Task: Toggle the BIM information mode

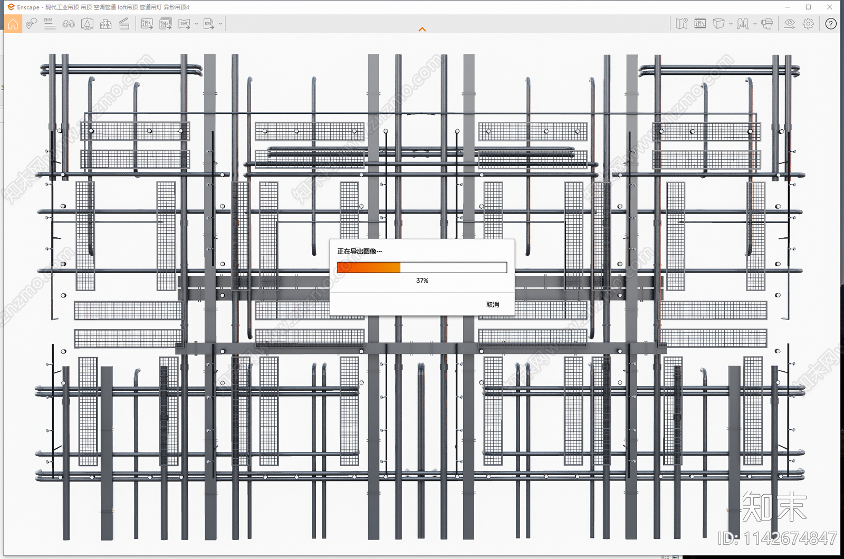Action: [x=50, y=24]
